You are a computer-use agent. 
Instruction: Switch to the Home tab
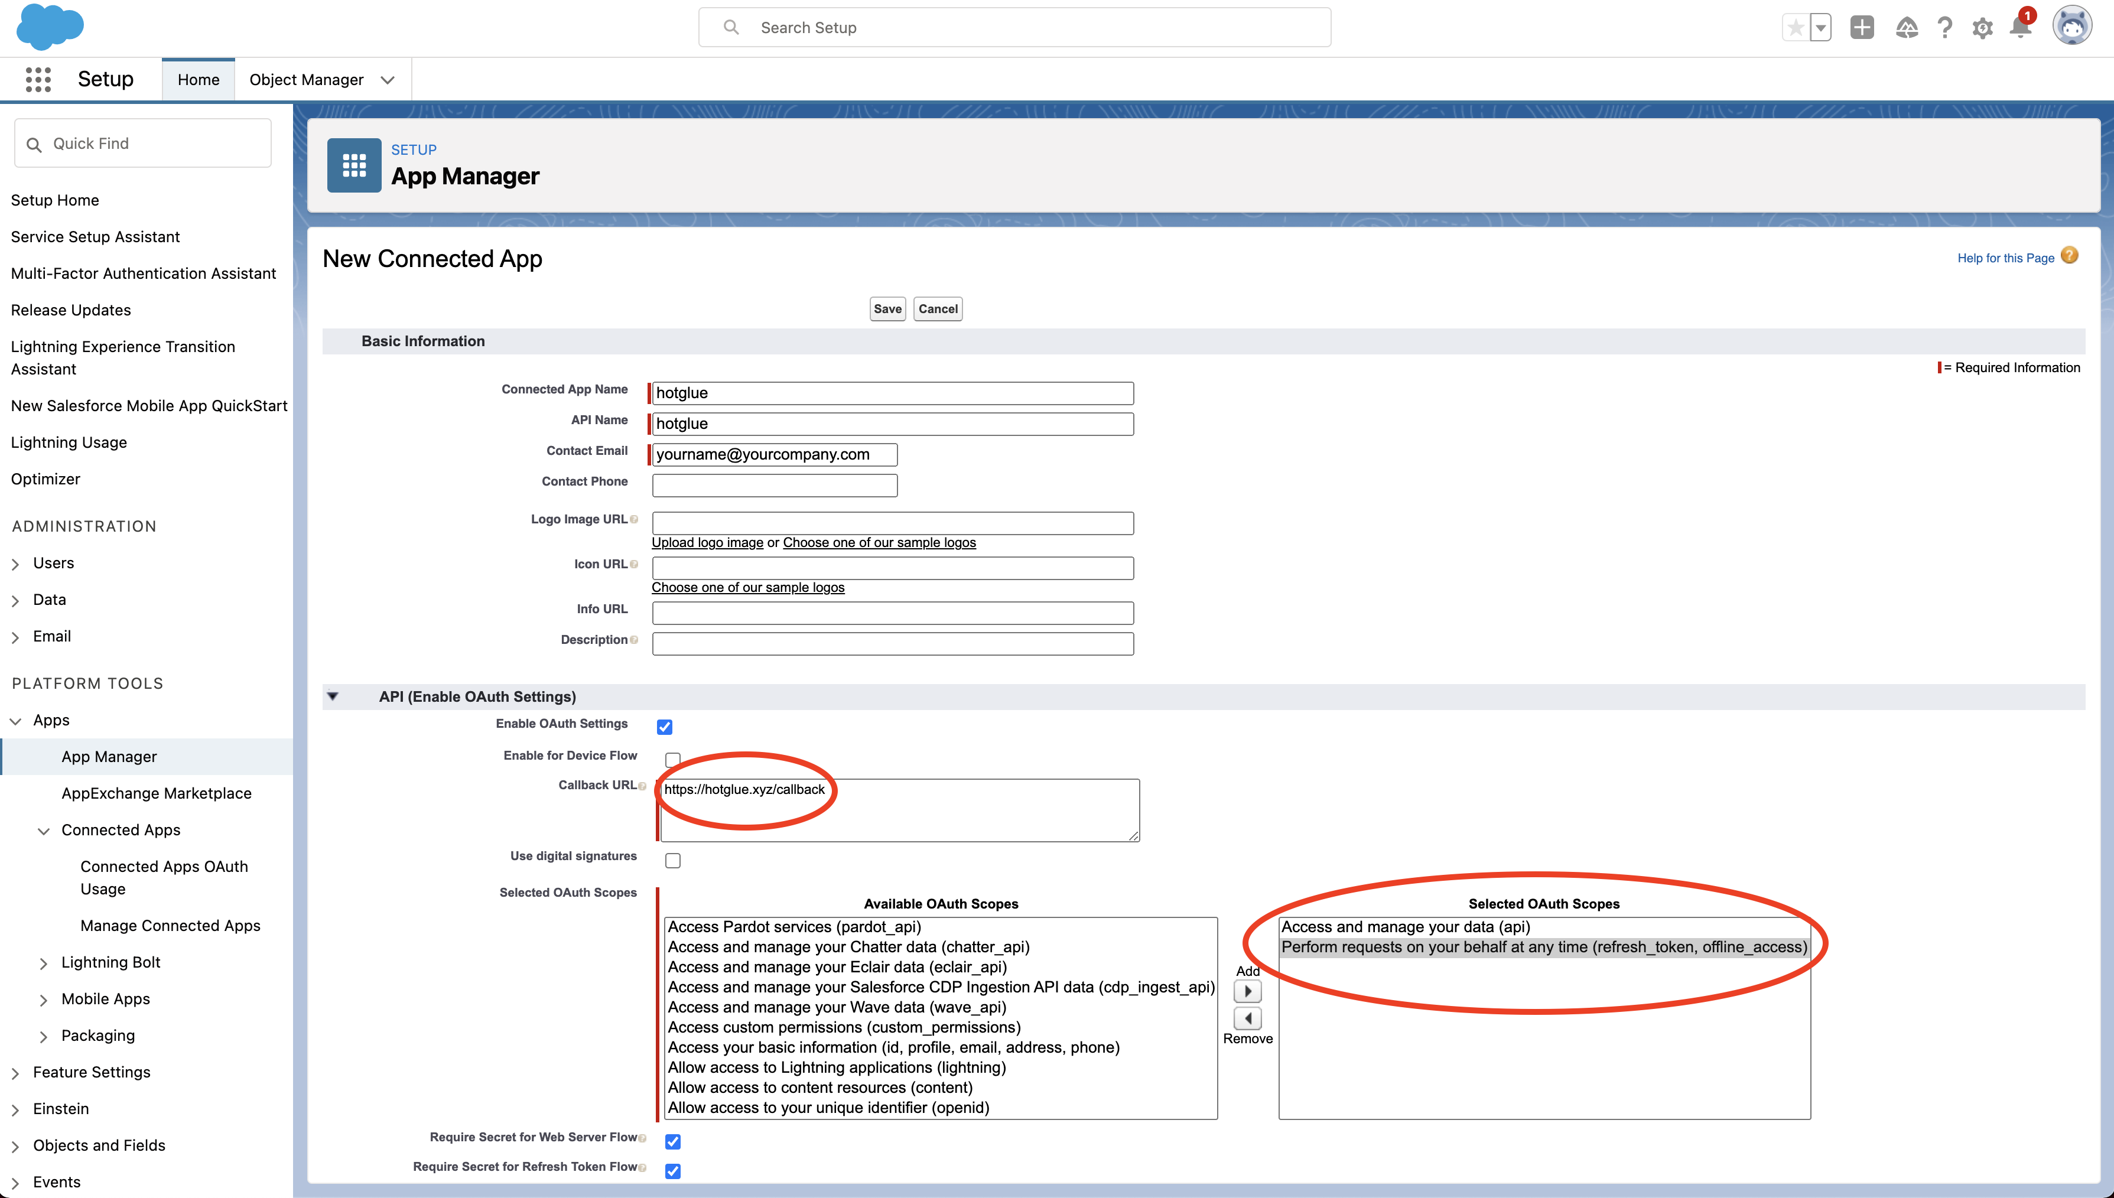pos(199,80)
